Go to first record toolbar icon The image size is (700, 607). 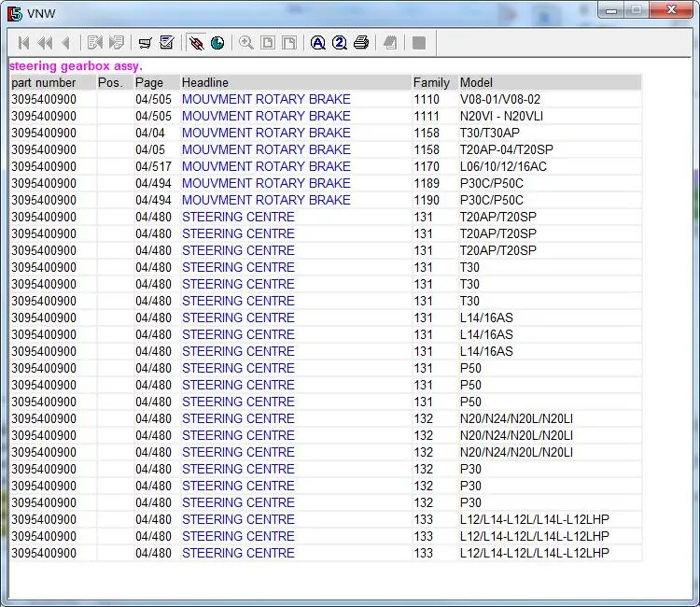23,43
